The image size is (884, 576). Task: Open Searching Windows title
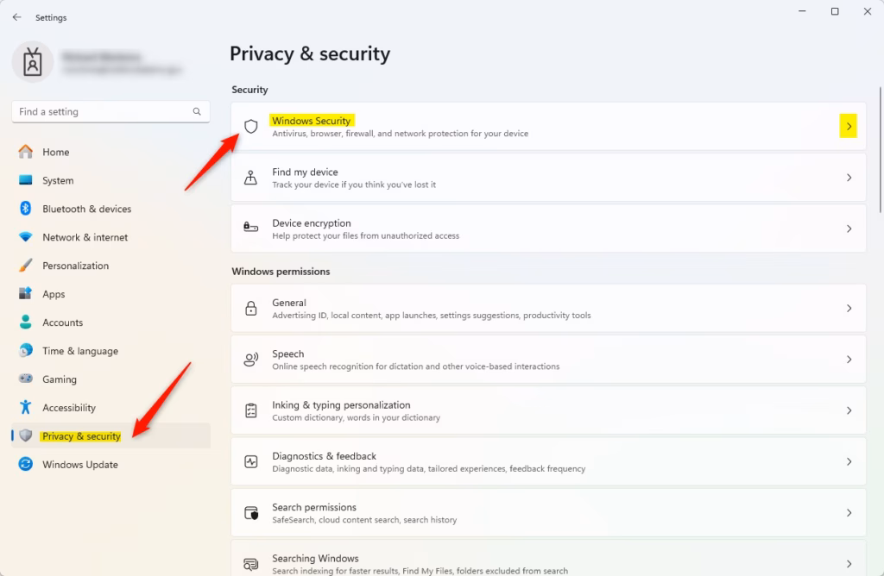coord(315,559)
